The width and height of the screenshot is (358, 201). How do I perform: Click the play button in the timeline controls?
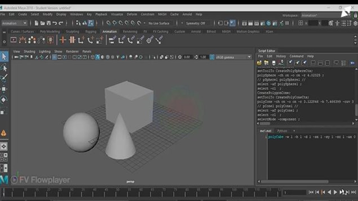[335, 192]
